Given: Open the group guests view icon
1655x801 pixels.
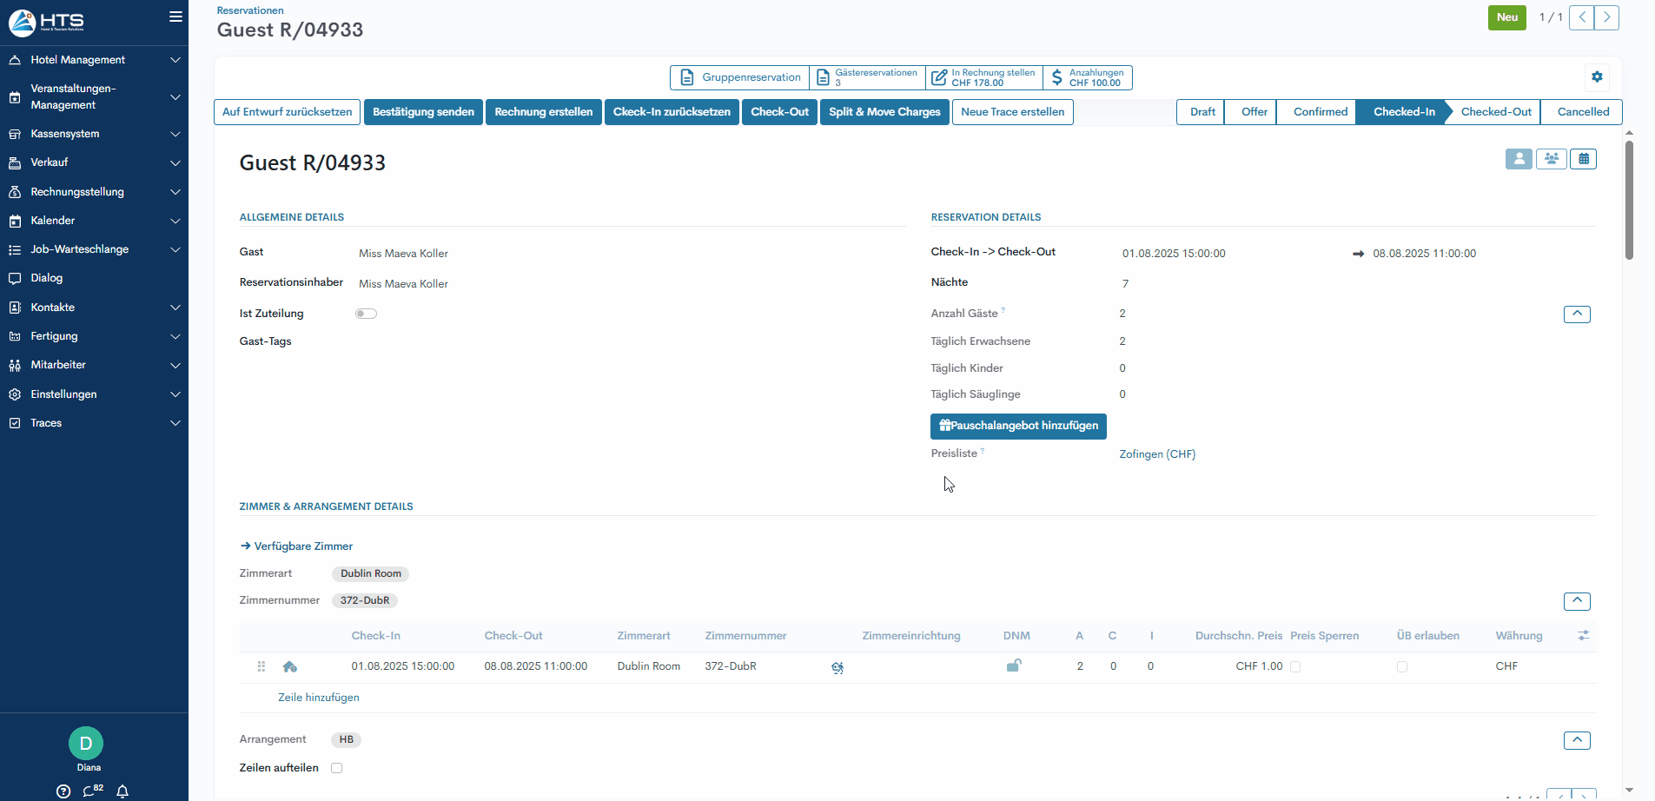Looking at the screenshot, I should coord(1551,159).
